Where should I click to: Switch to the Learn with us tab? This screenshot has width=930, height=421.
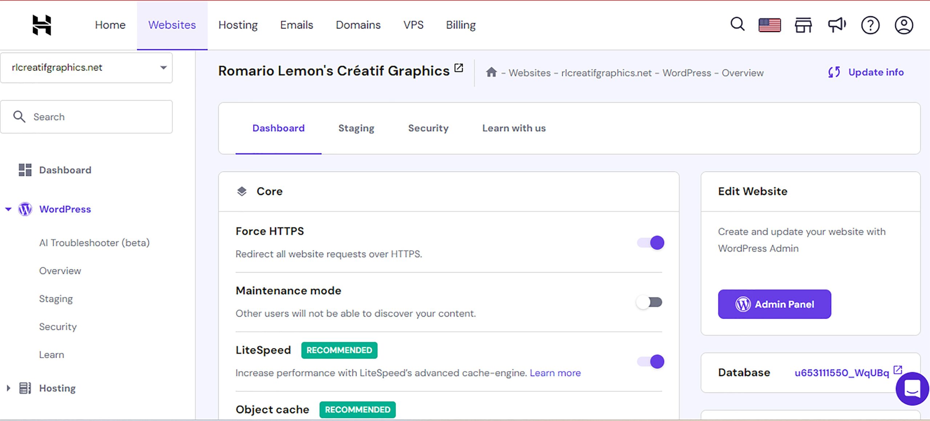[x=514, y=128]
